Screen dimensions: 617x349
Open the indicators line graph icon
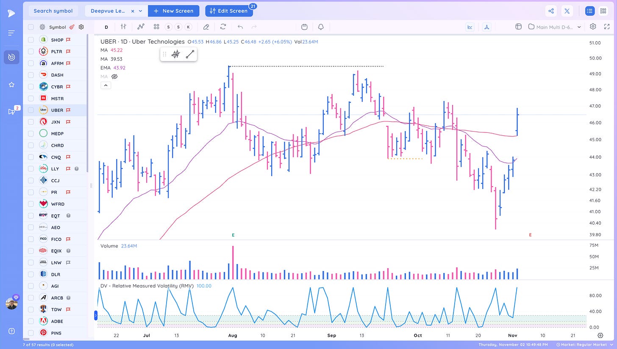point(141,27)
